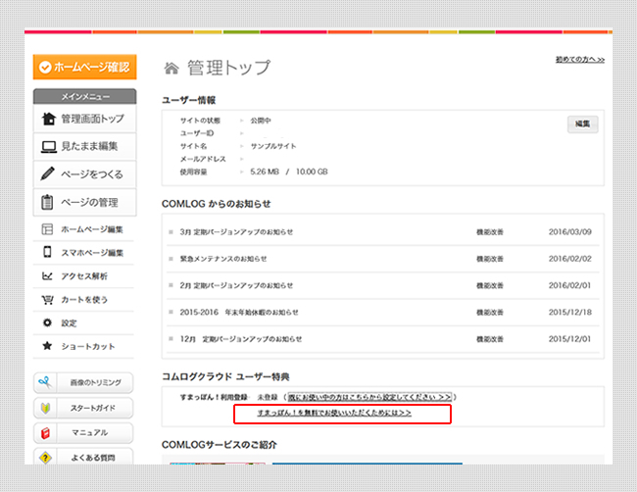Viewport: 637px width, 492px height.
Task: Click the 設定 gear icon
Action: (47, 322)
